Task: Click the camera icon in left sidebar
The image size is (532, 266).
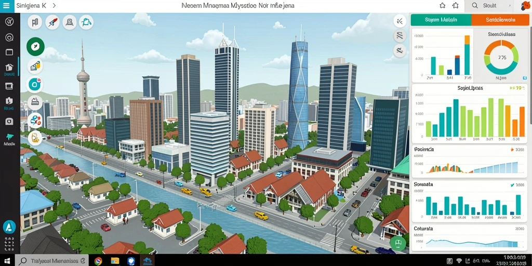Action: click(9, 121)
